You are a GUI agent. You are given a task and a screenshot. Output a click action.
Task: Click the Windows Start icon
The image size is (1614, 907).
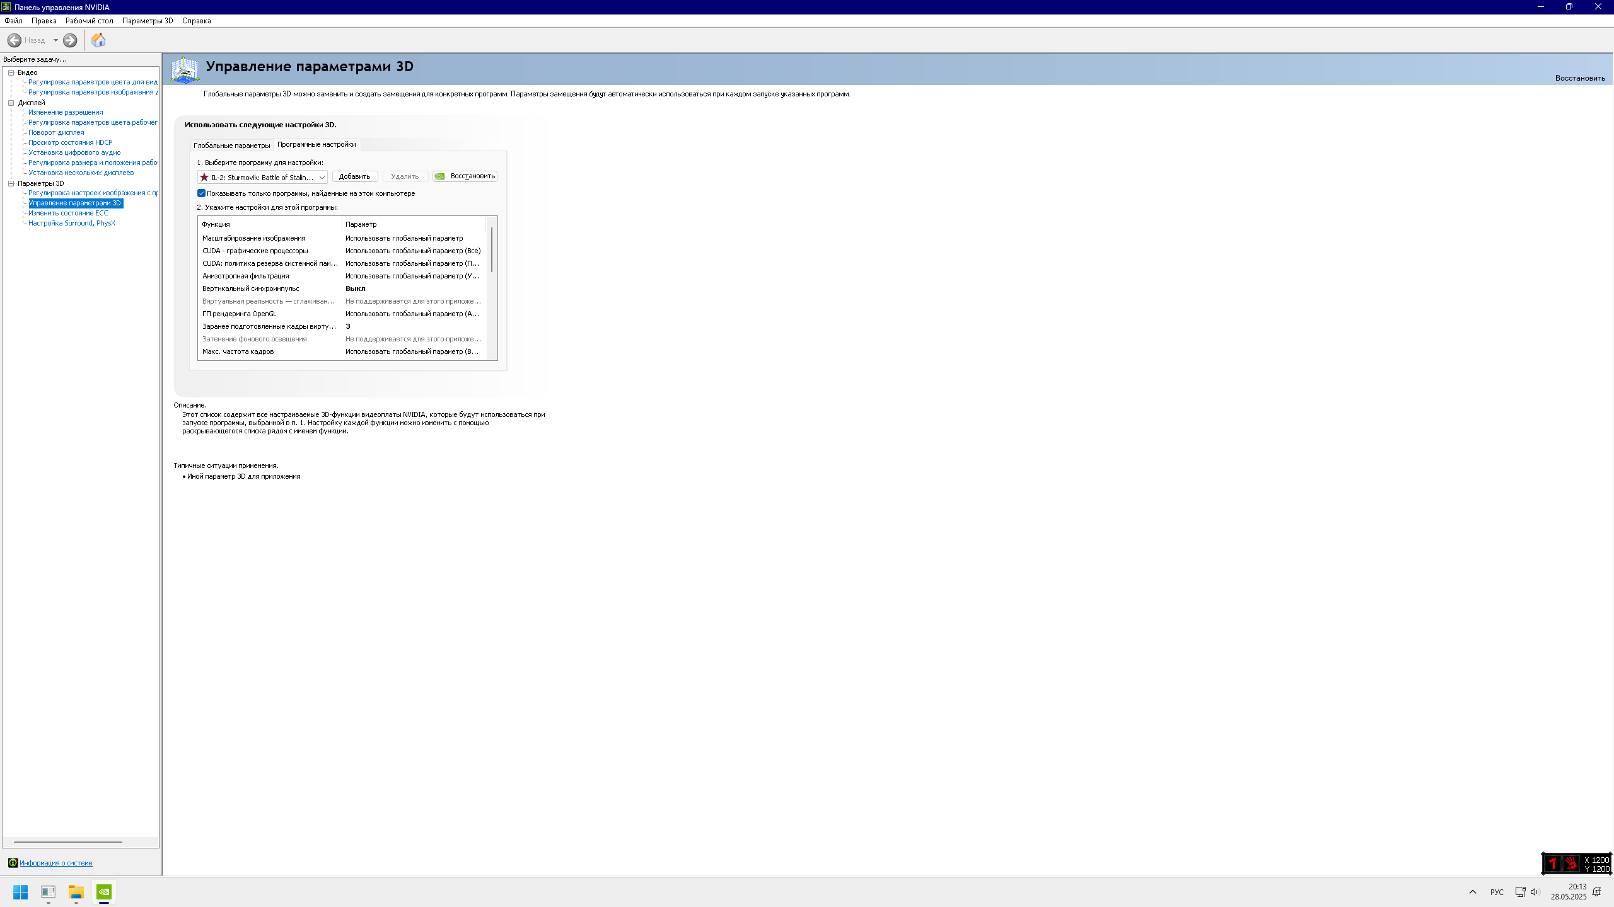[x=21, y=892]
